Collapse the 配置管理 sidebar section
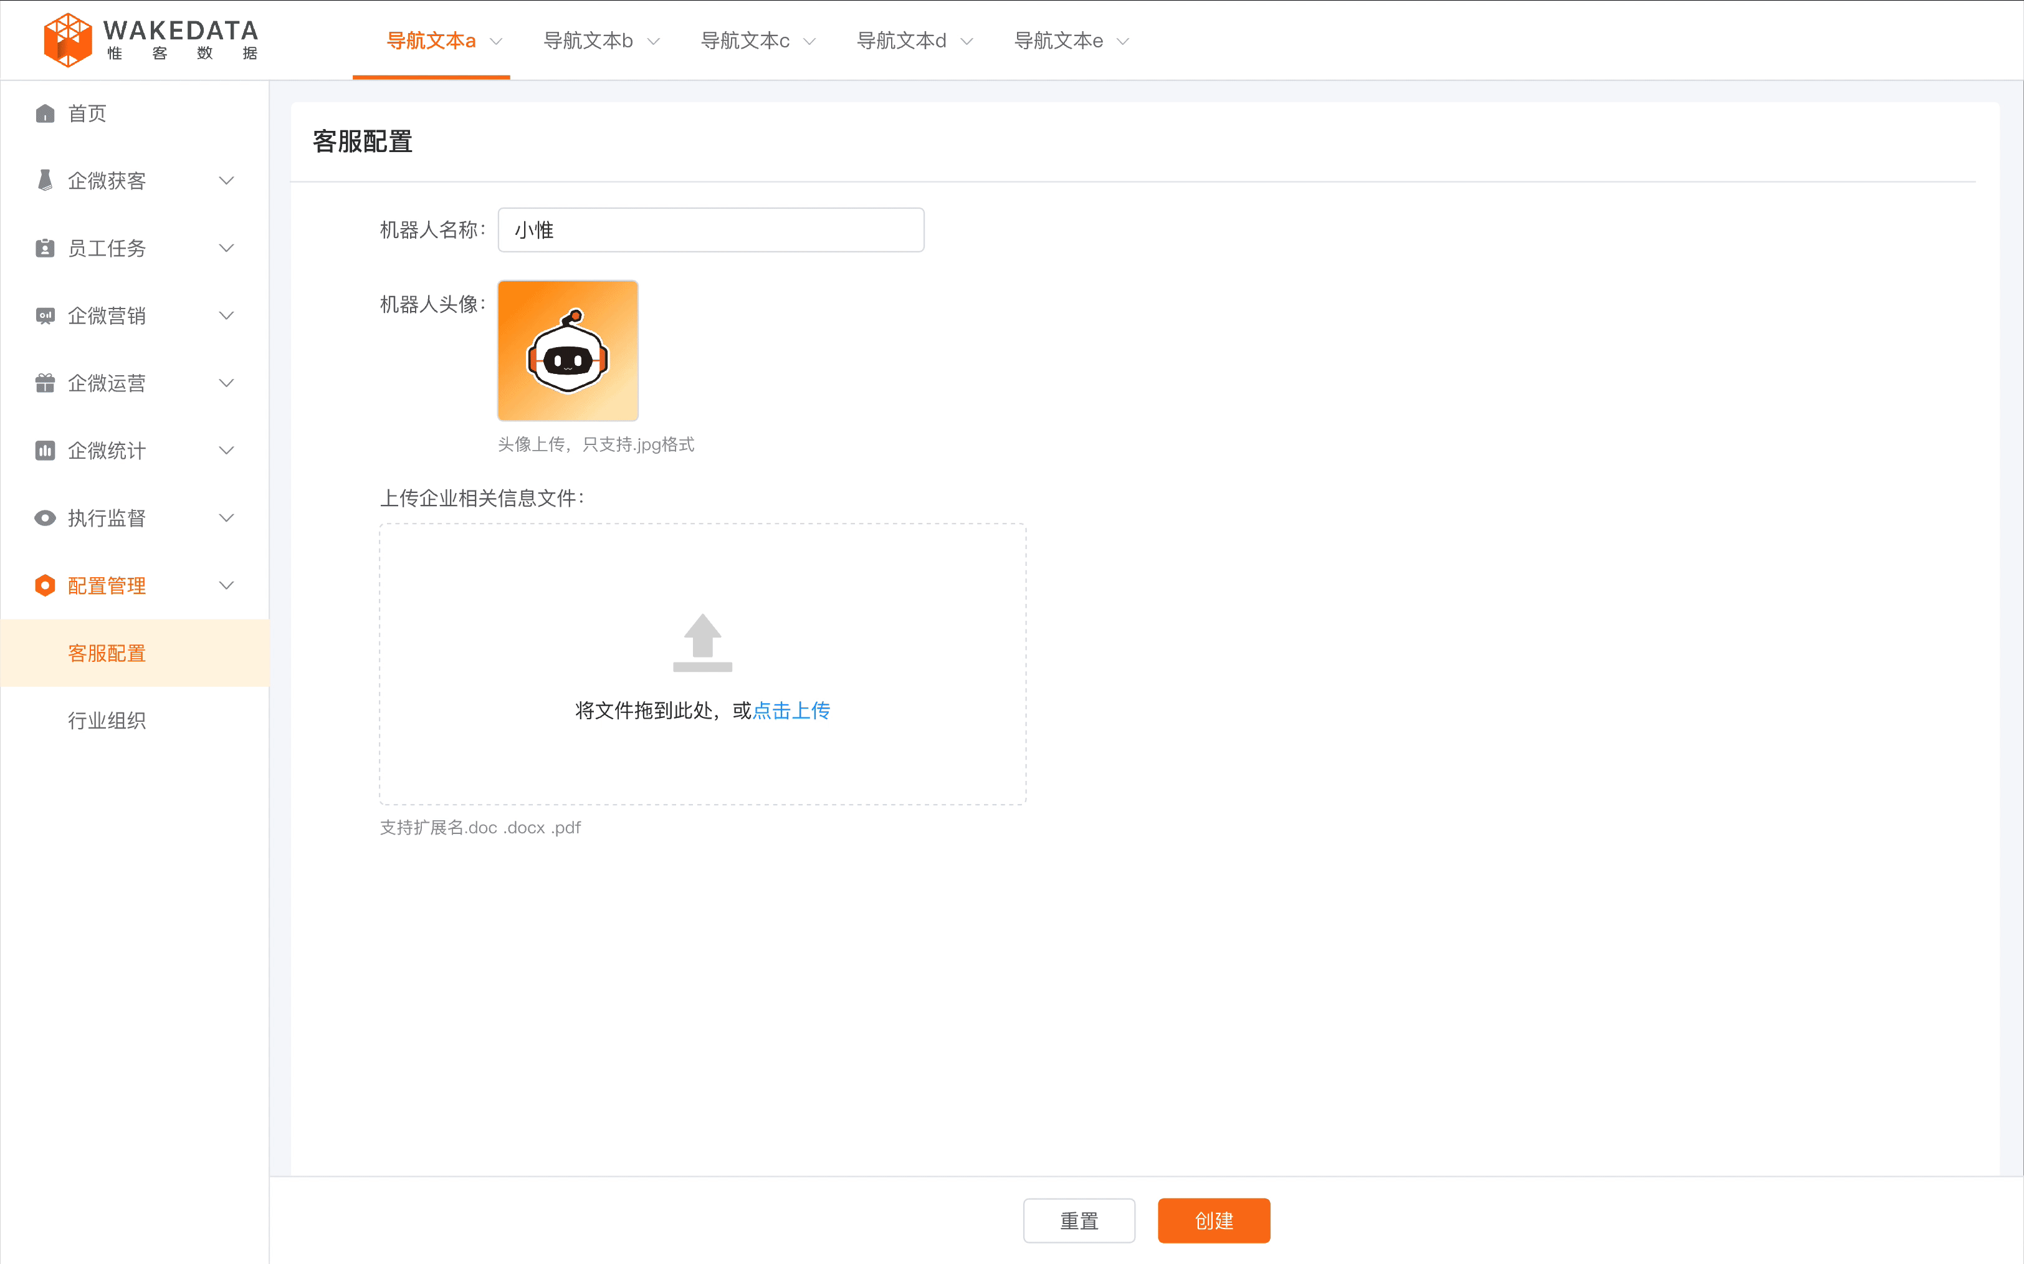Image resolution: width=2024 pixels, height=1264 pixels. coord(226,585)
